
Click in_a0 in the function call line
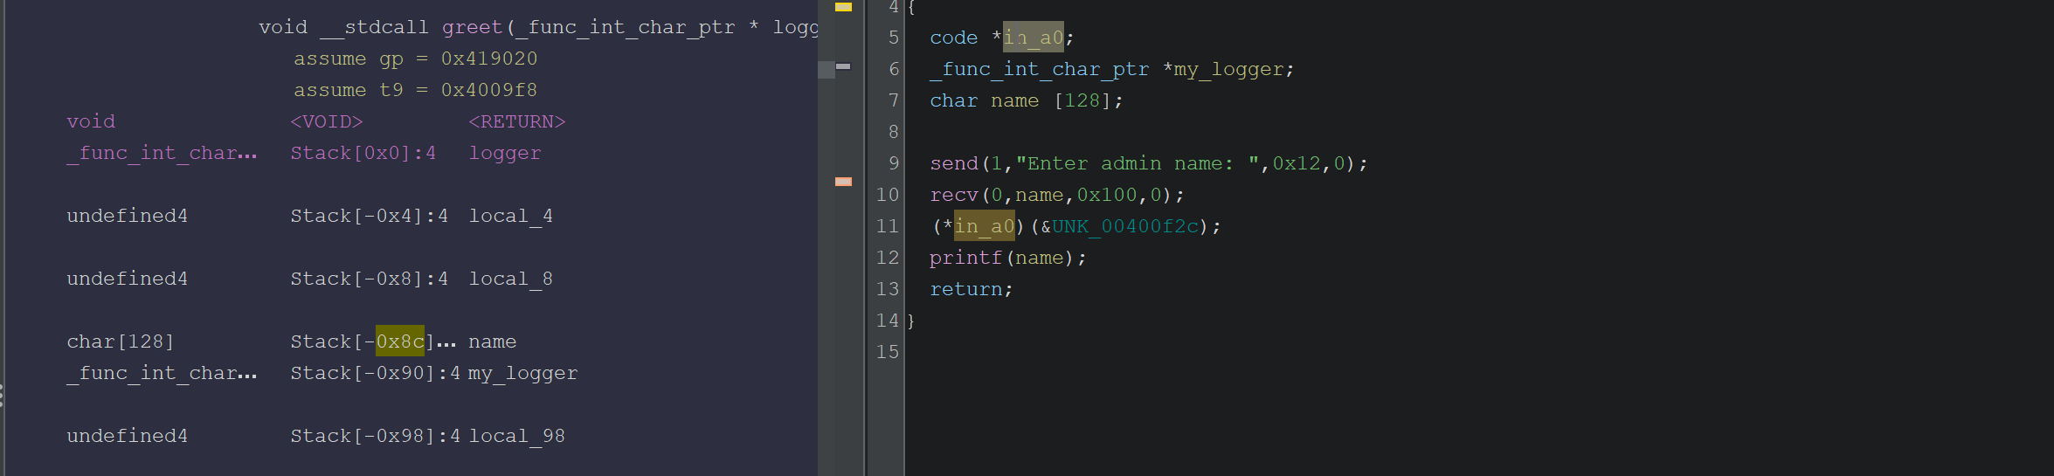pos(984,226)
